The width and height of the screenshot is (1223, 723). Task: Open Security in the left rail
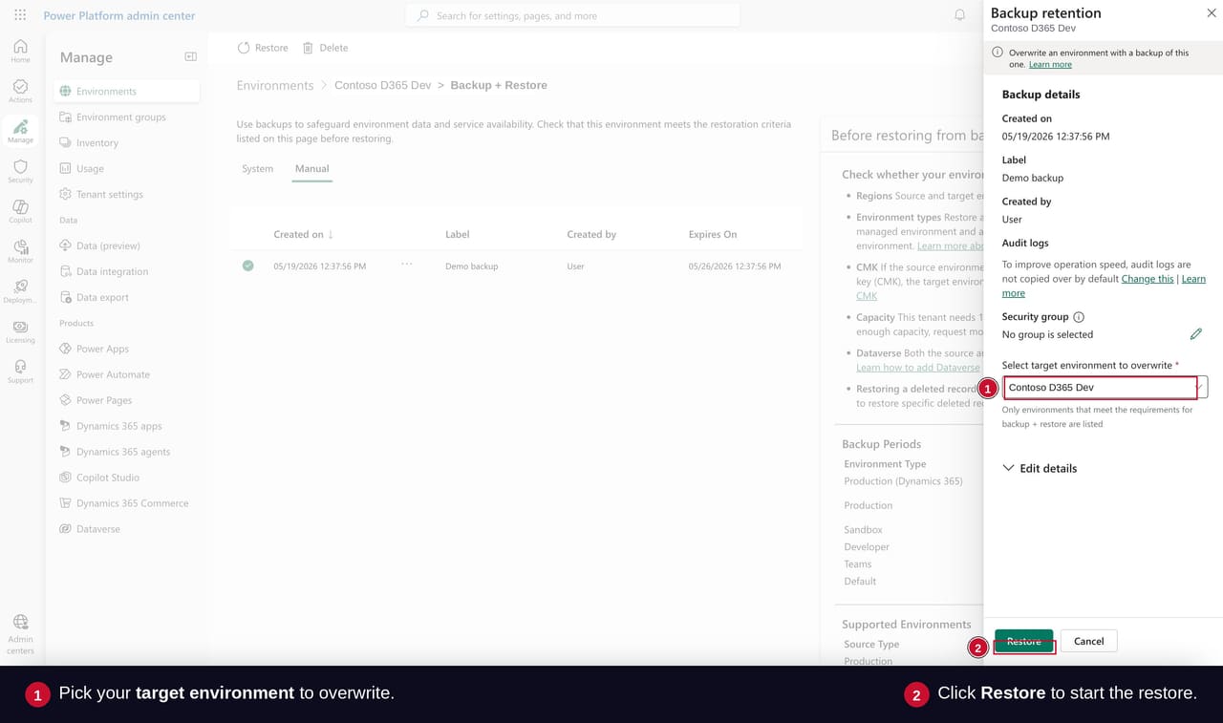(x=20, y=171)
